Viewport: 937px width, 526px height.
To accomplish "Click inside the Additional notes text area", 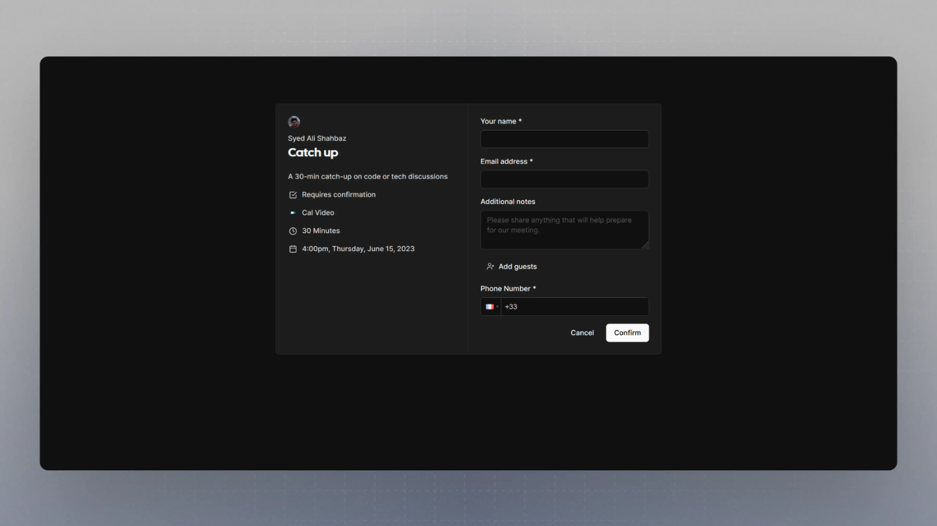I will tap(564, 229).
